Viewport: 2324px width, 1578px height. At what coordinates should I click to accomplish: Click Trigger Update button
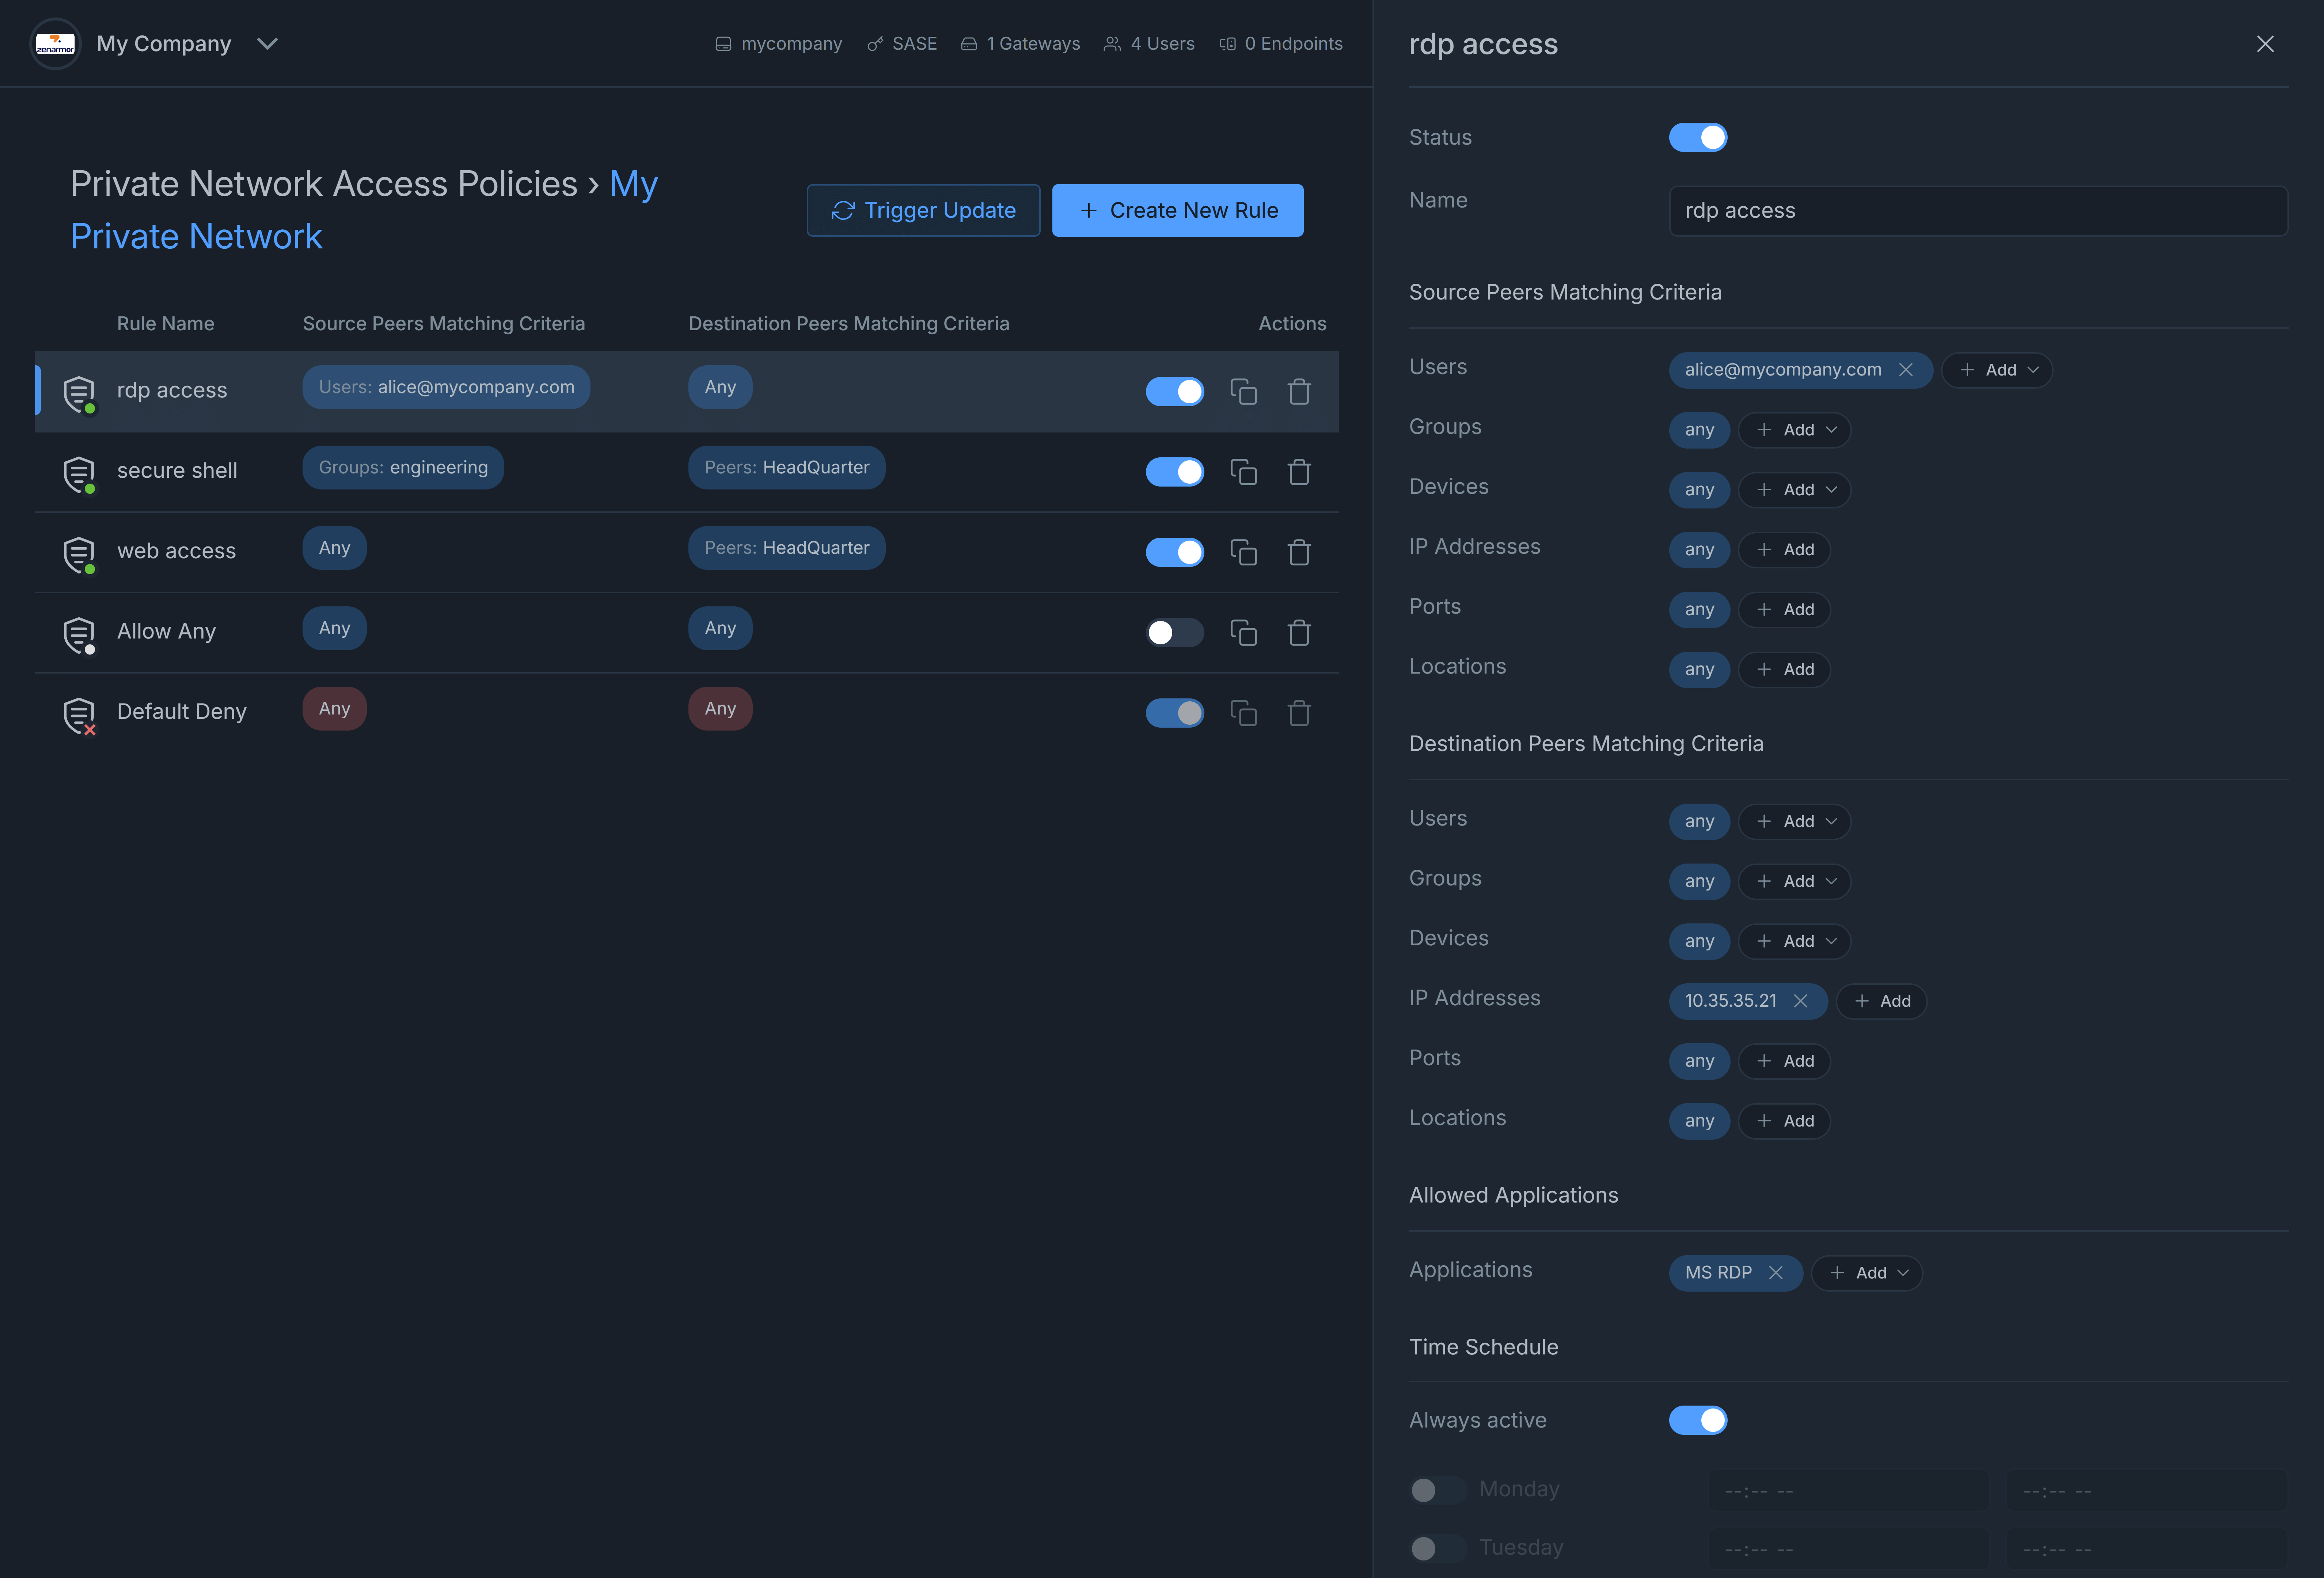pyautogui.click(x=923, y=211)
